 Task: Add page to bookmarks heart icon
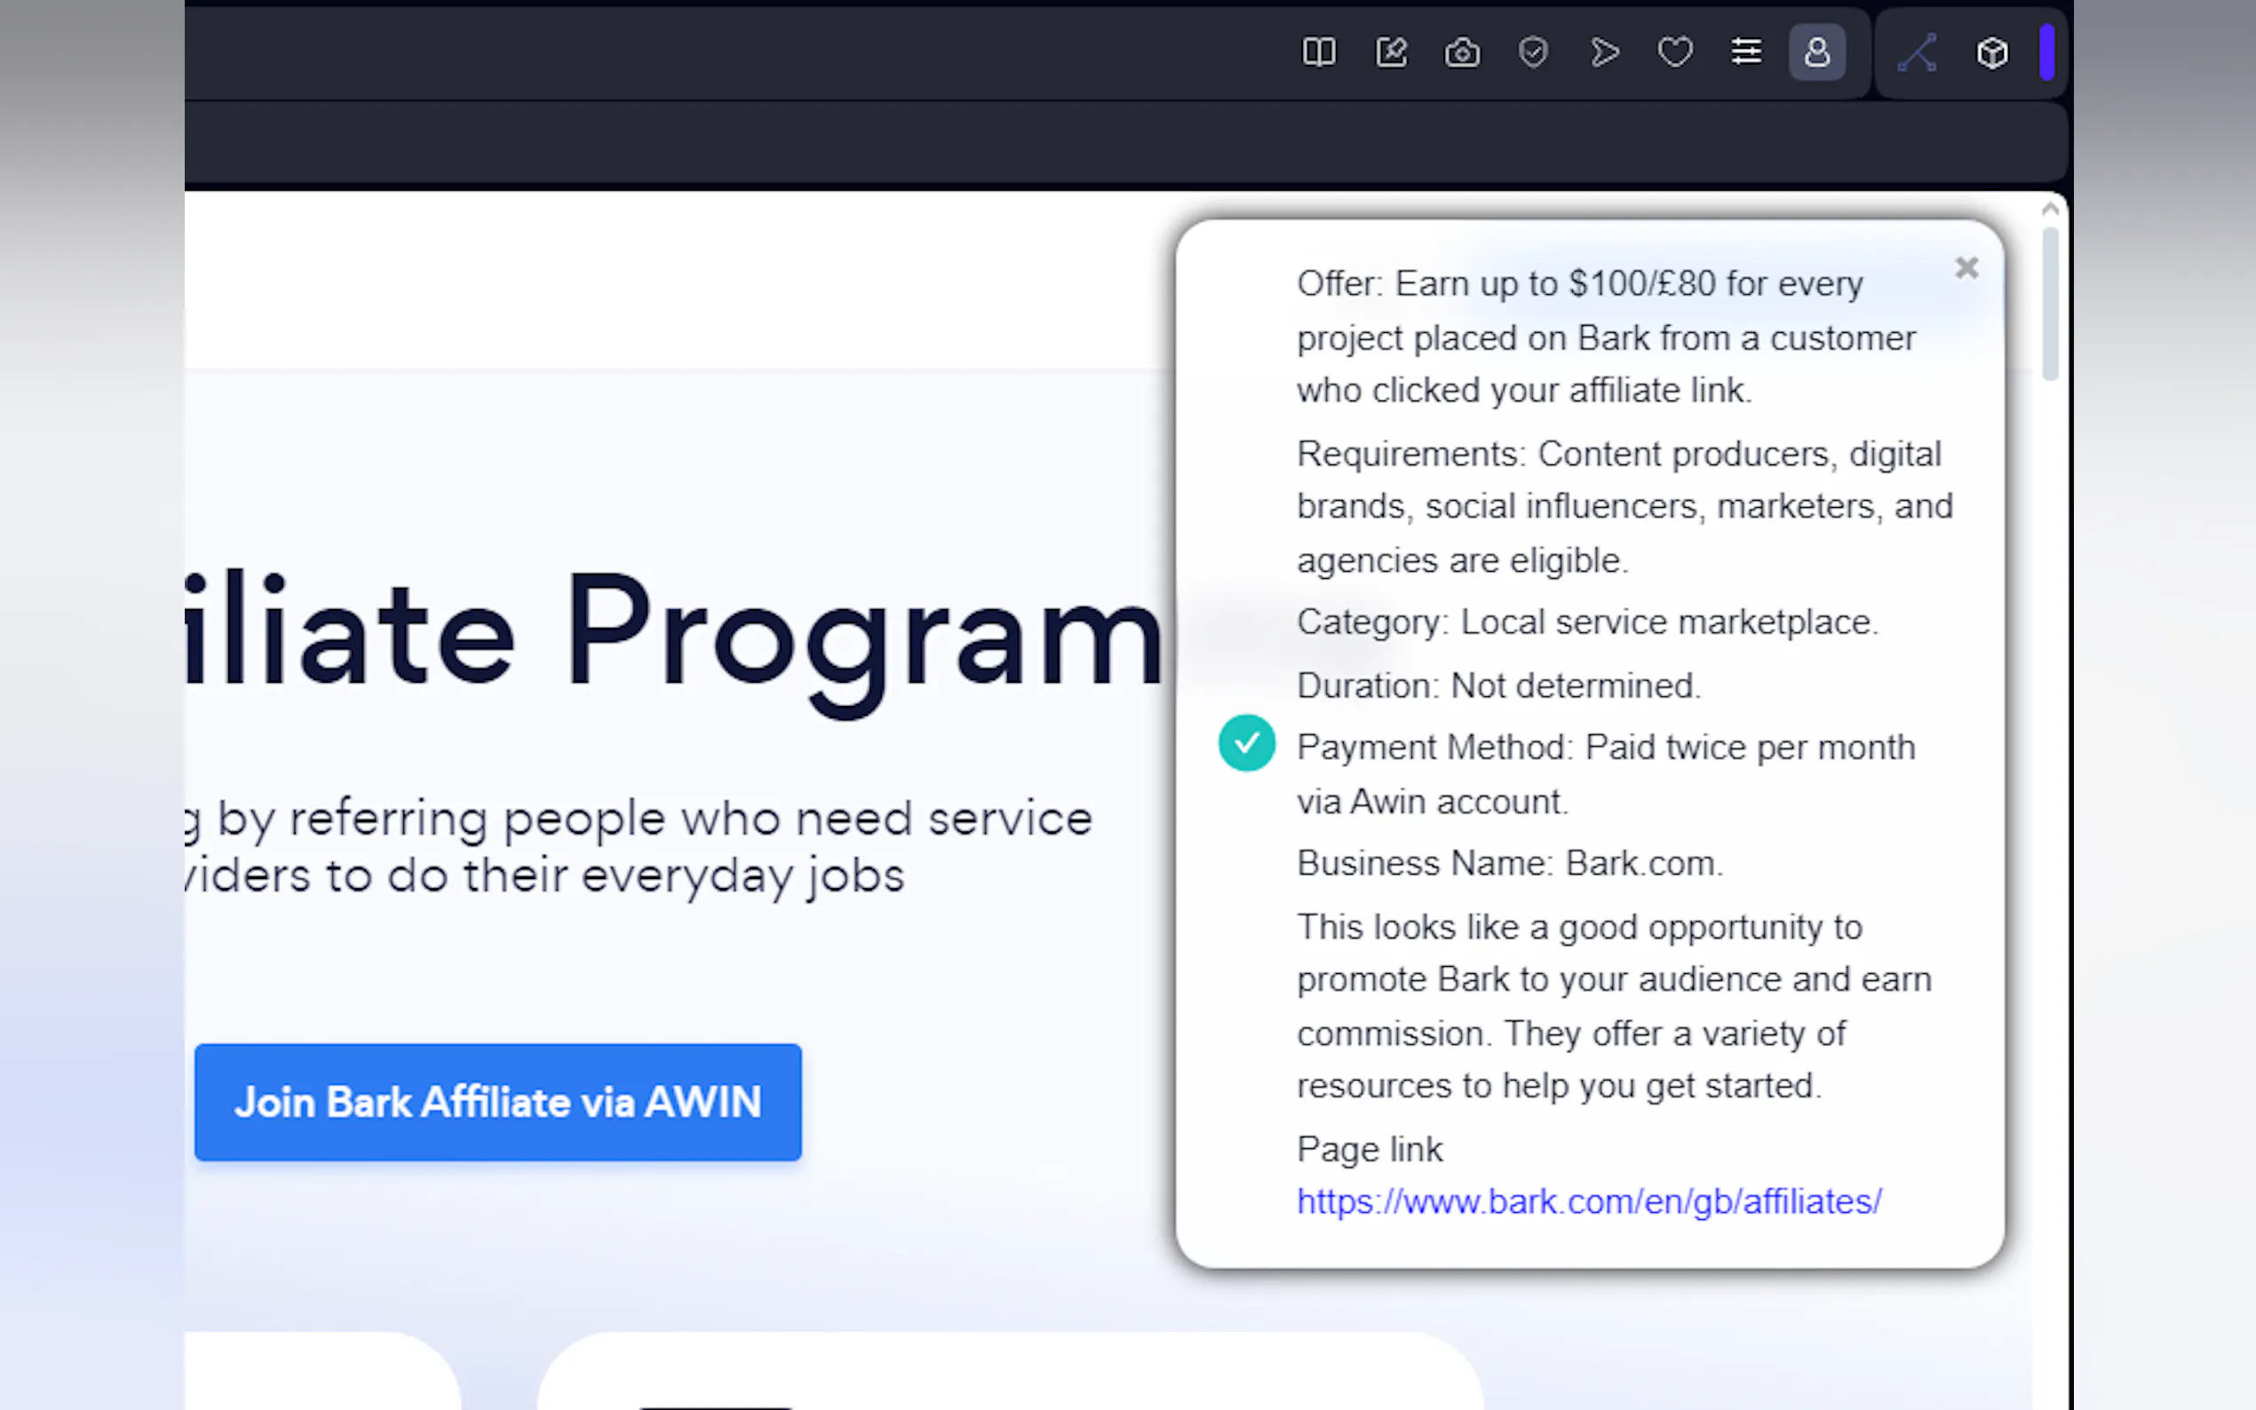point(1675,52)
